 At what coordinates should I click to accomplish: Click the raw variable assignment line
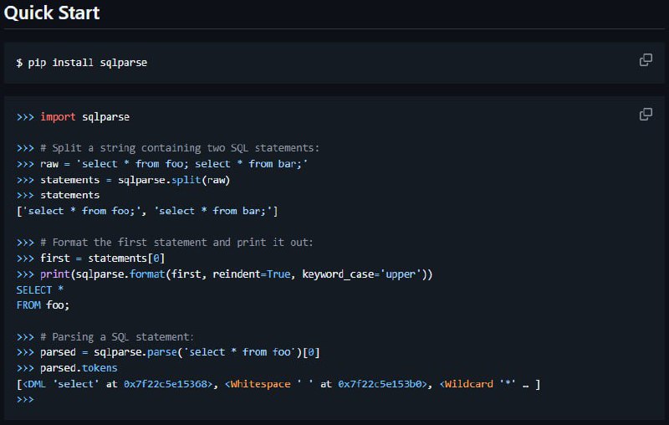[x=162, y=164]
